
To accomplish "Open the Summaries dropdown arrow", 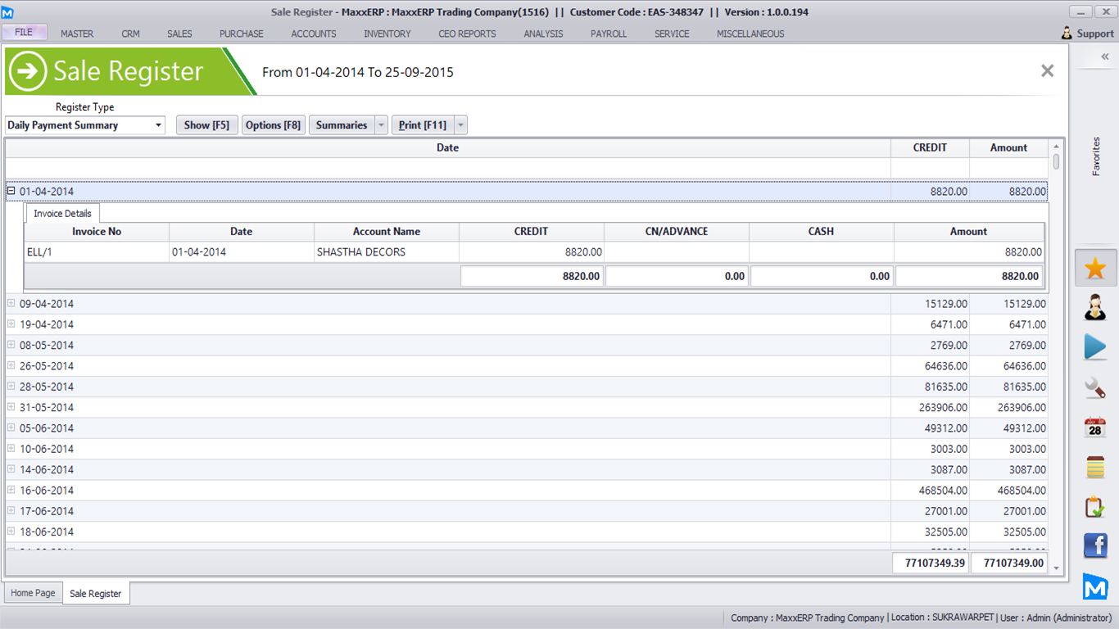I will pos(381,125).
